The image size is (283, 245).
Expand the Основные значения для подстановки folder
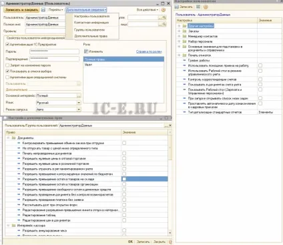pyautogui.click(x=179, y=47)
